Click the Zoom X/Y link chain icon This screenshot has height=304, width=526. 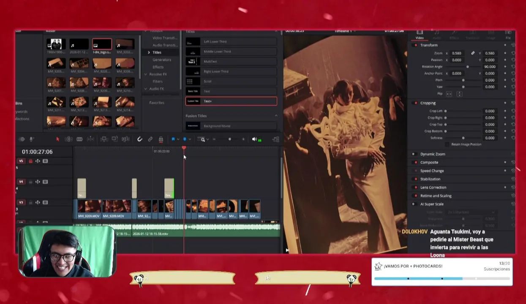(x=473, y=53)
